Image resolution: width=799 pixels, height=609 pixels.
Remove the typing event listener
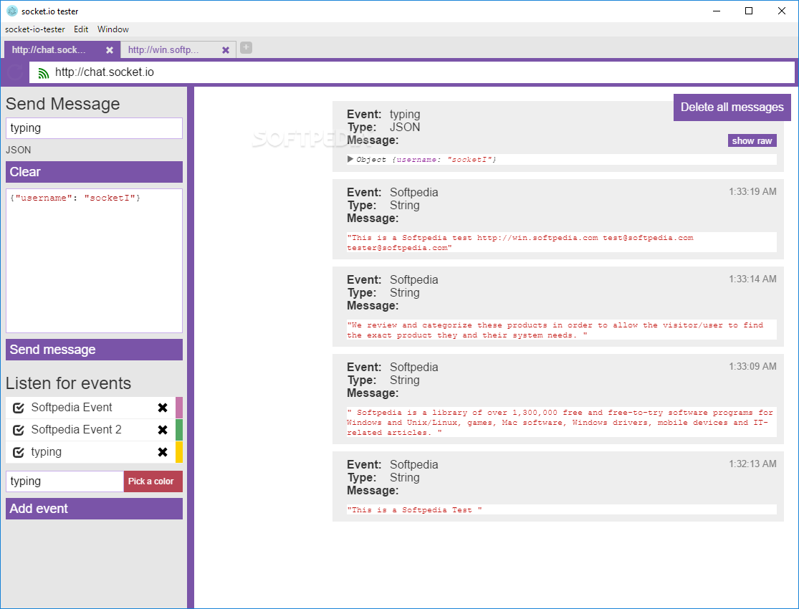point(163,452)
